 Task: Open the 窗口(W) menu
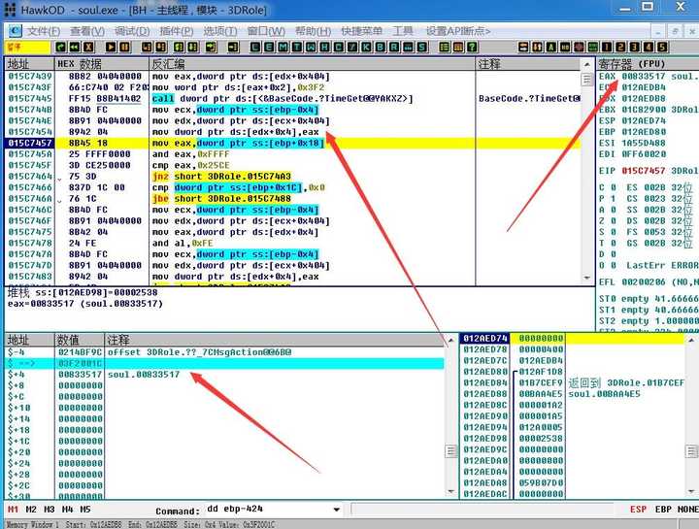click(266, 31)
